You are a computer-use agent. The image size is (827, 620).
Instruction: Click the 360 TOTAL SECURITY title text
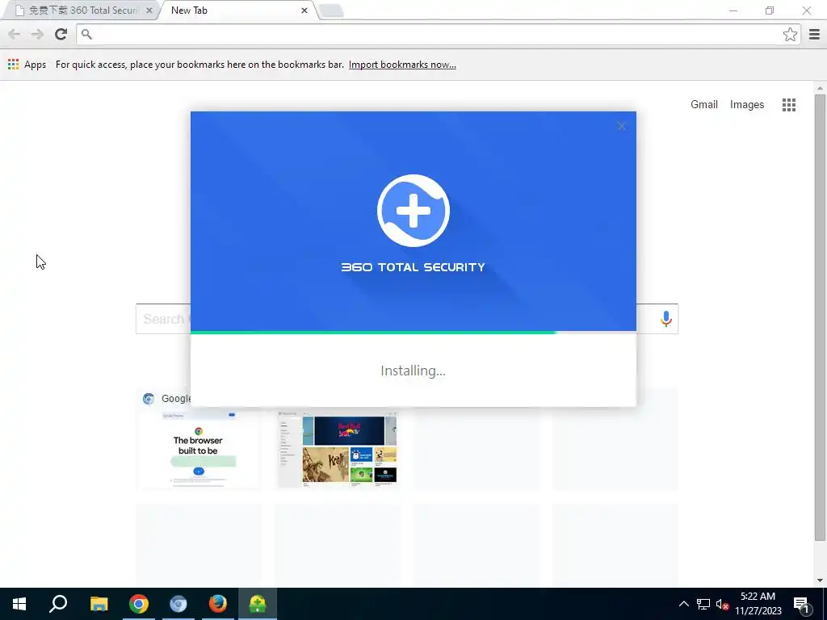(x=413, y=266)
